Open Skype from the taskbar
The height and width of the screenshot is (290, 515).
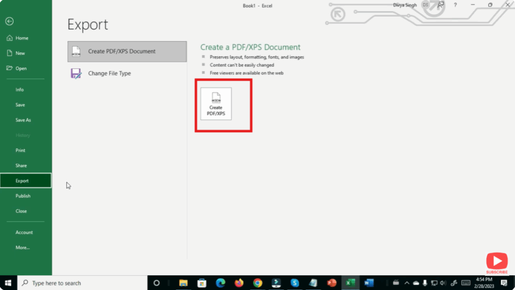(x=294, y=283)
